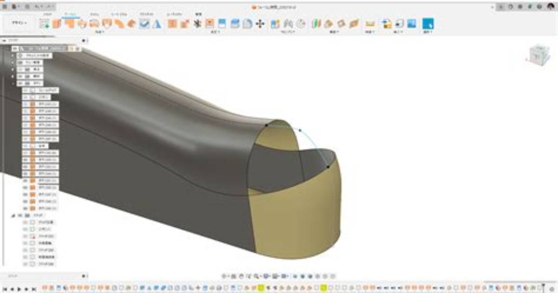The image size is (558, 293).
Task: Click the ViewCube in the viewport corner
Action: pyautogui.click(x=539, y=55)
